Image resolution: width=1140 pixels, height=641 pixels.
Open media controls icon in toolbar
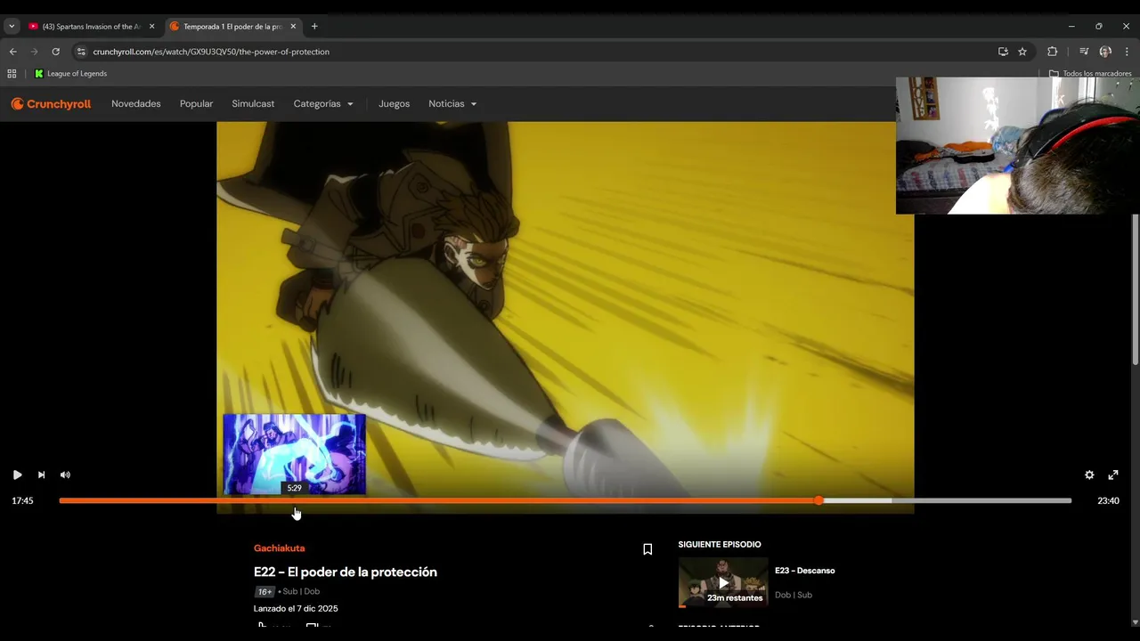coord(1084,52)
